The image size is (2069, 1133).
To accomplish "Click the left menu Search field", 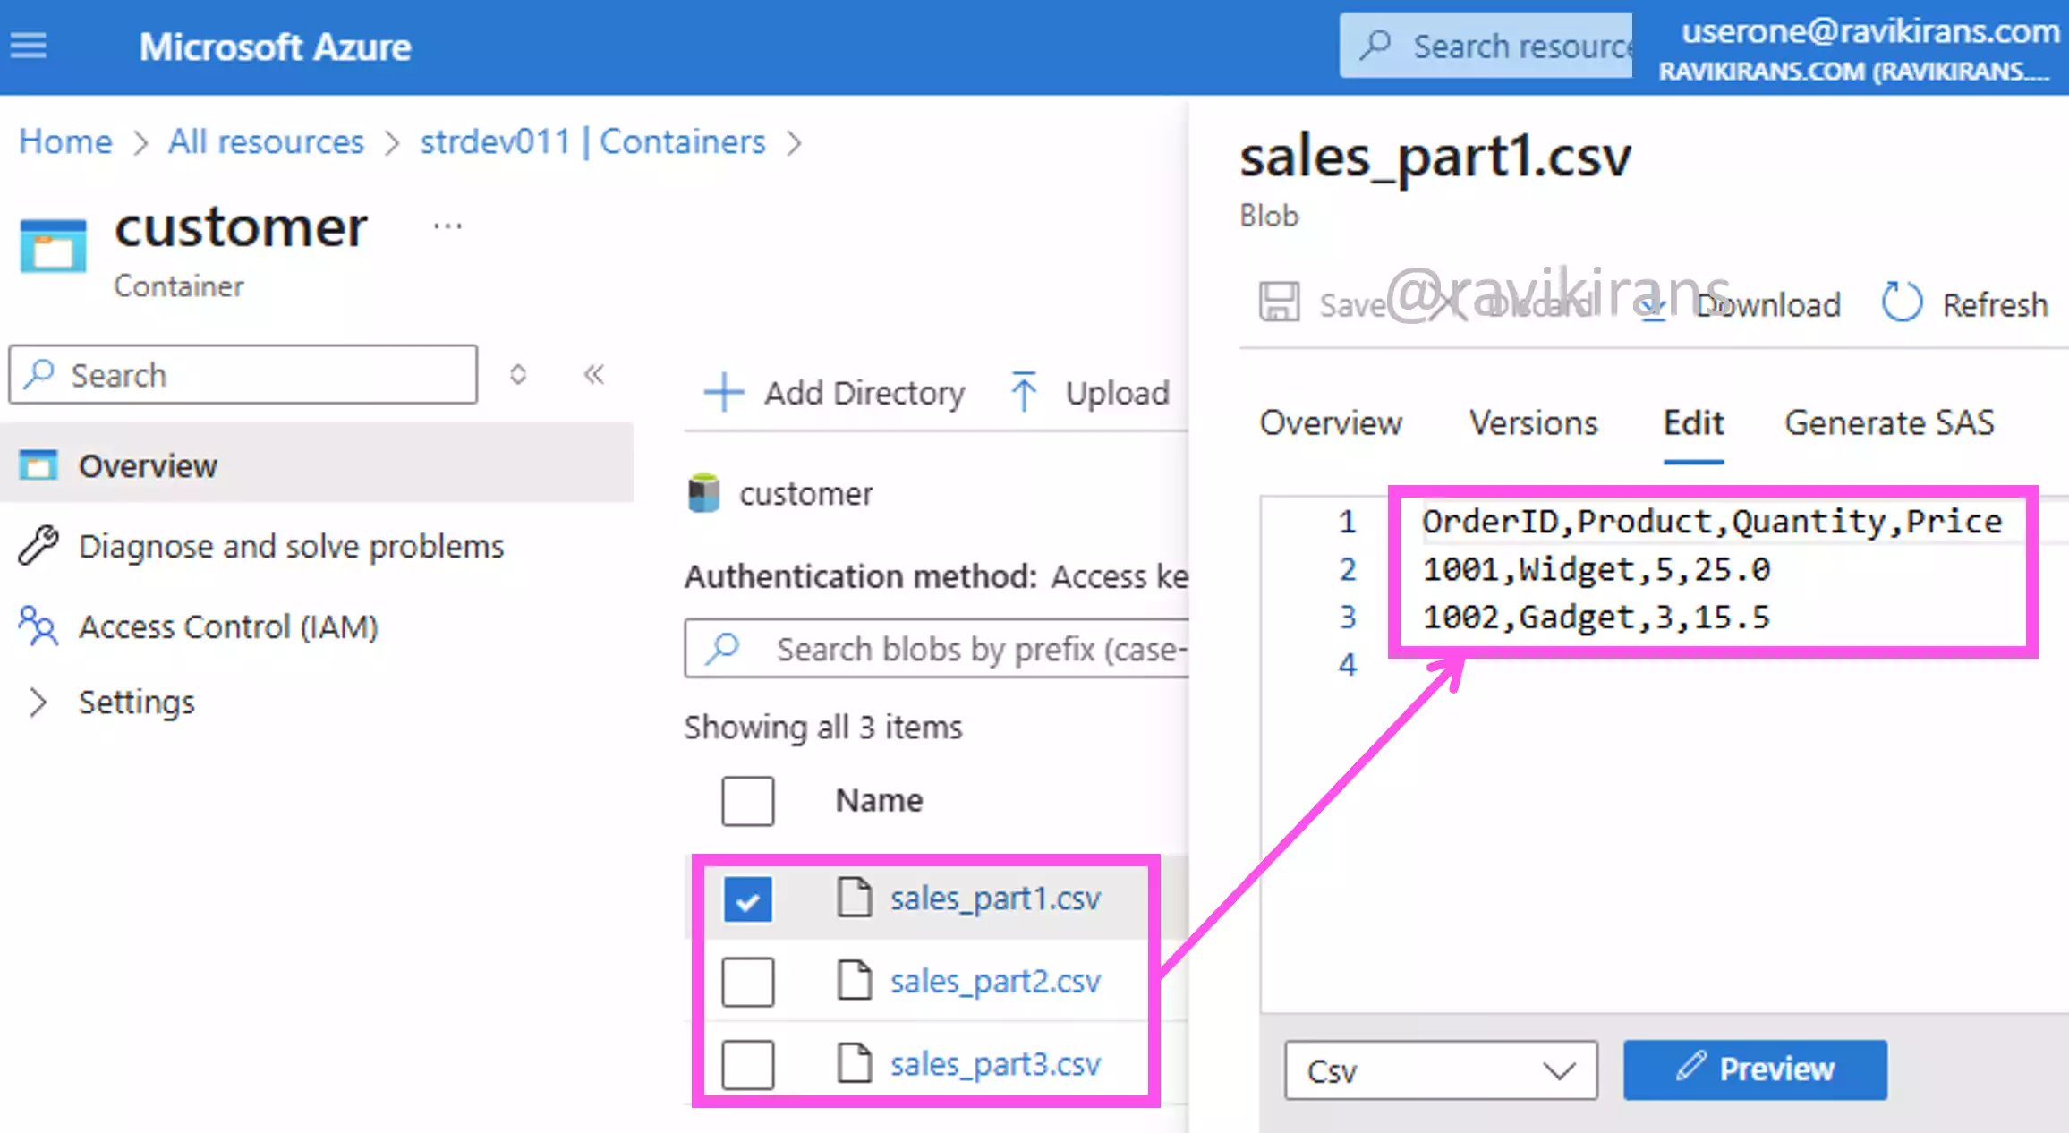I will pos(243,374).
